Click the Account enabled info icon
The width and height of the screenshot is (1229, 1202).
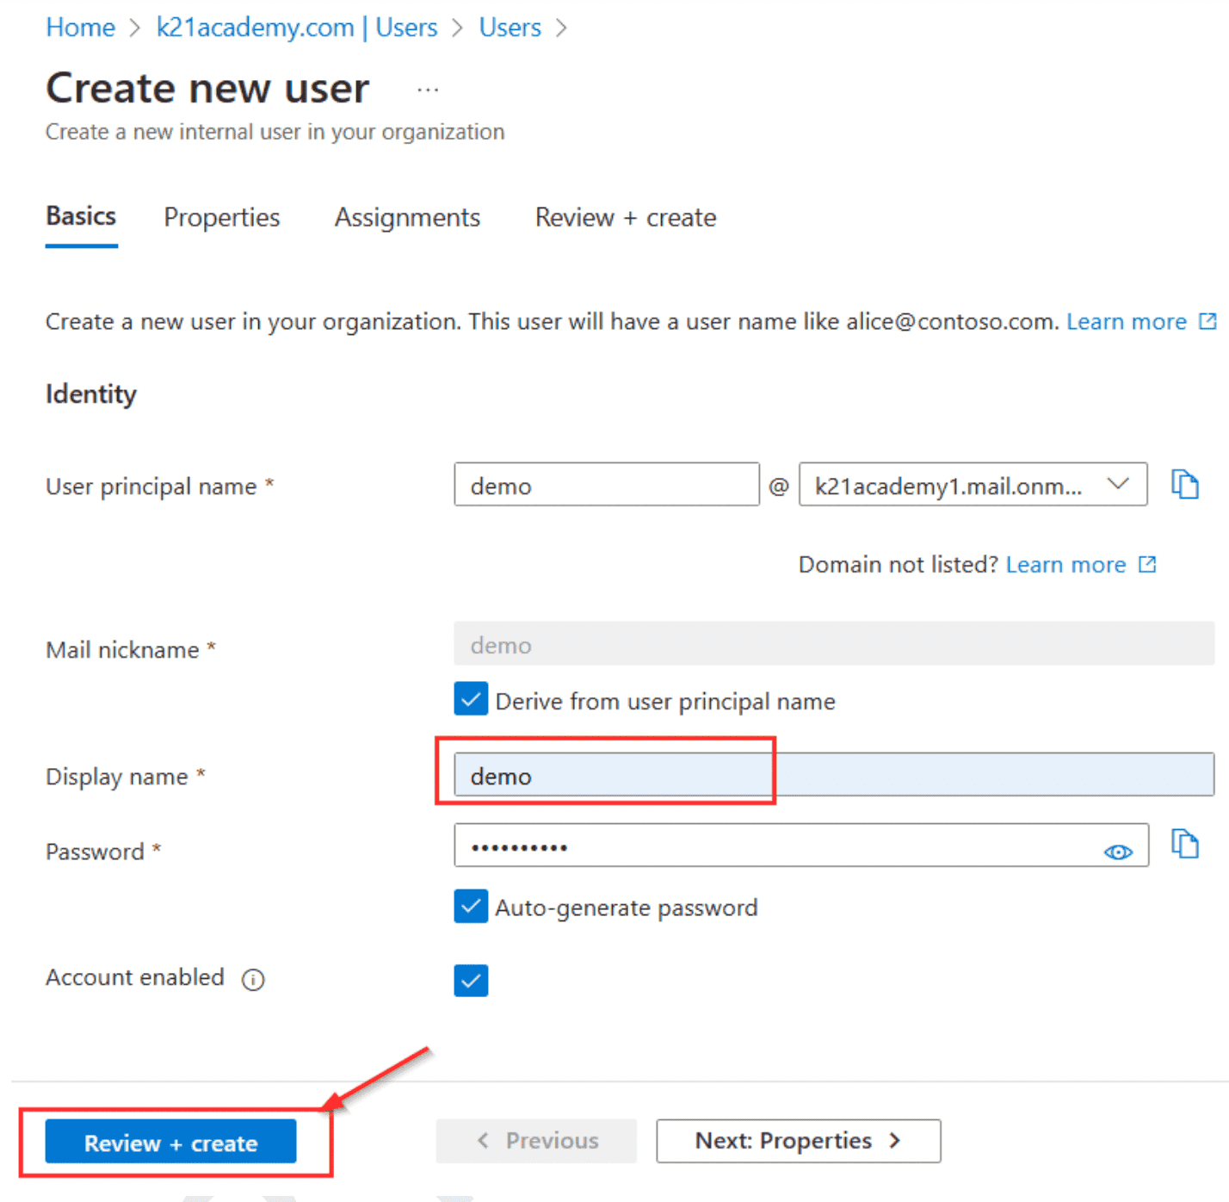[253, 980]
